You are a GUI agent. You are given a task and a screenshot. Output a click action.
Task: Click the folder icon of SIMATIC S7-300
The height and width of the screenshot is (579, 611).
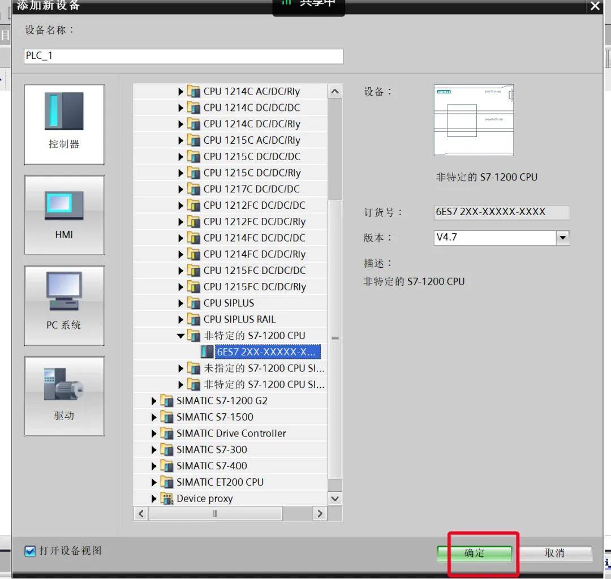(167, 449)
